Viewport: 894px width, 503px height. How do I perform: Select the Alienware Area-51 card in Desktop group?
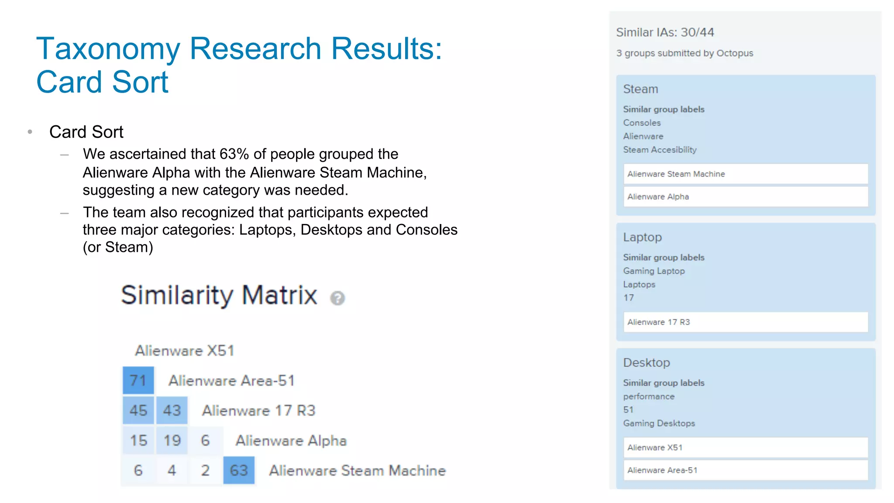[746, 470]
